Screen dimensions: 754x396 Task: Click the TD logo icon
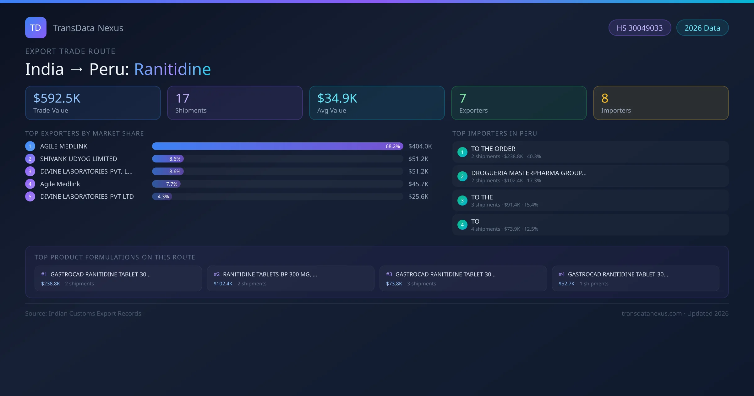[x=36, y=28]
